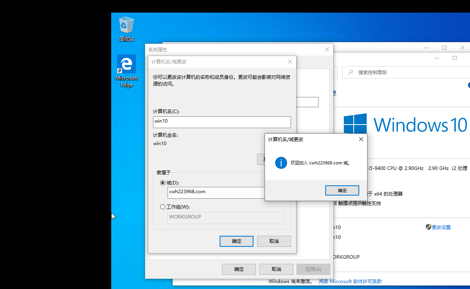Click the Windows 10 logo in system window
This screenshot has width=470, height=289.
coord(405,124)
